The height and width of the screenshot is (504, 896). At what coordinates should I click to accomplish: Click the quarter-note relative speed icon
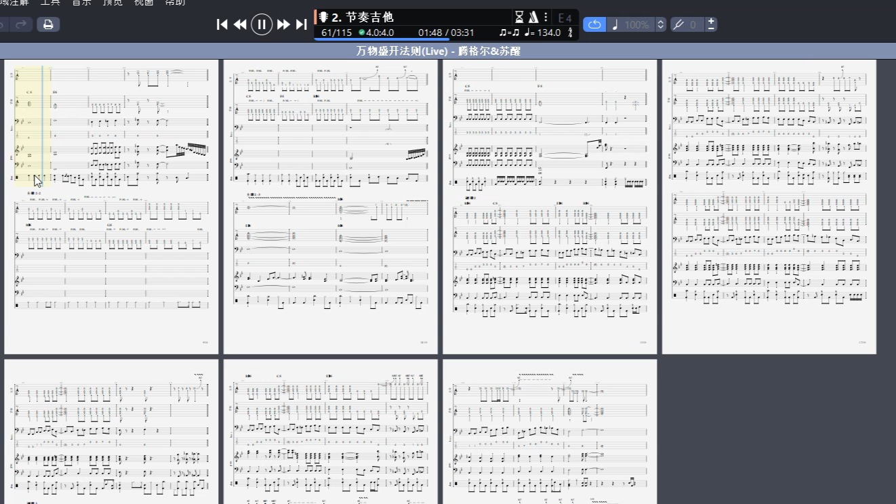coord(615,24)
